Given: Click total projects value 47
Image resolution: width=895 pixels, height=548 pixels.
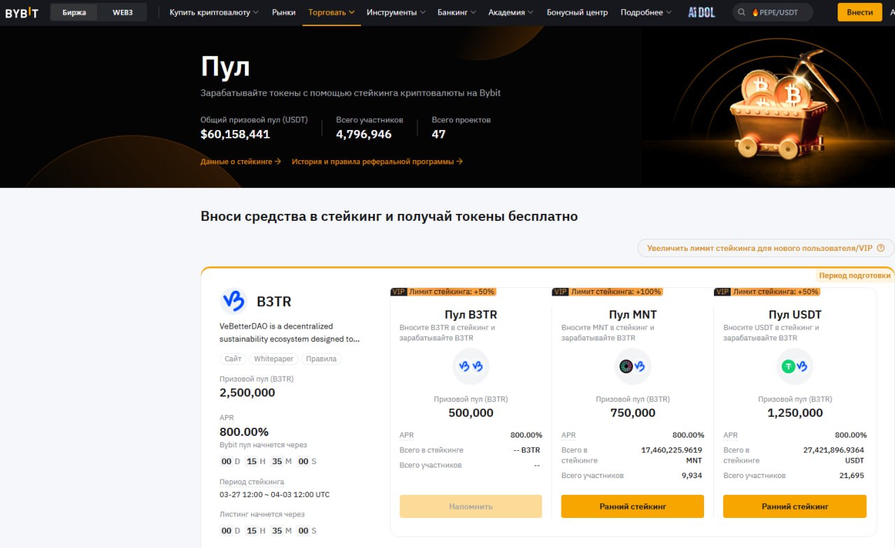Looking at the screenshot, I should (x=438, y=134).
